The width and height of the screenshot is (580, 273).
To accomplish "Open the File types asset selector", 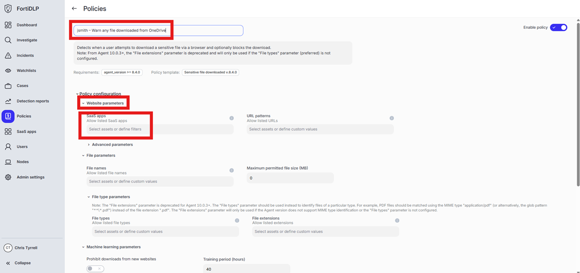I will [x=165, y=232].
